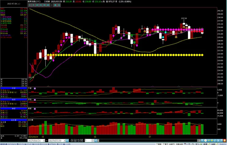The width and height of the screenshot is (227, 145).
Task: Click the yellow minus zoom-out icon
Action: [x=209, y=140]
